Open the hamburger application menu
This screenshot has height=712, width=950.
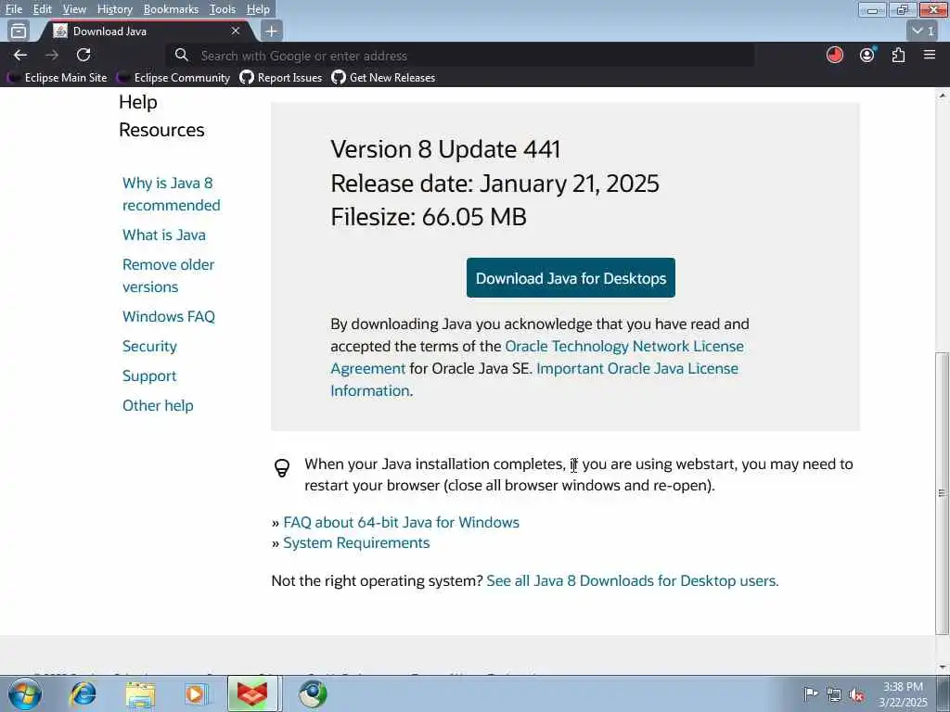(x=930, y=55)
